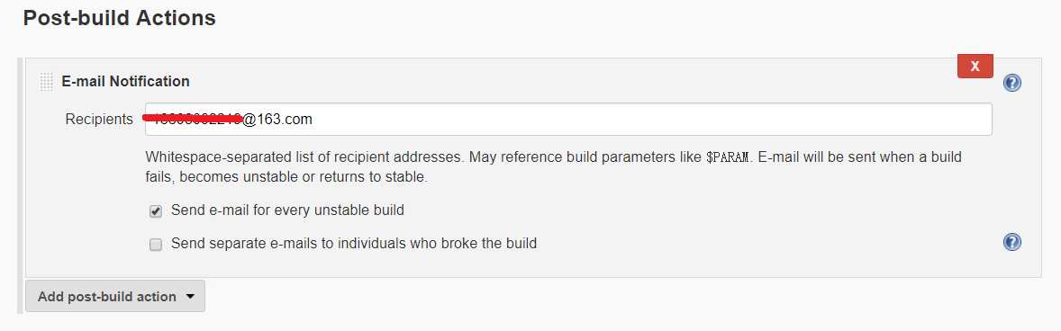Click the Recipients field label

[99, 120]
